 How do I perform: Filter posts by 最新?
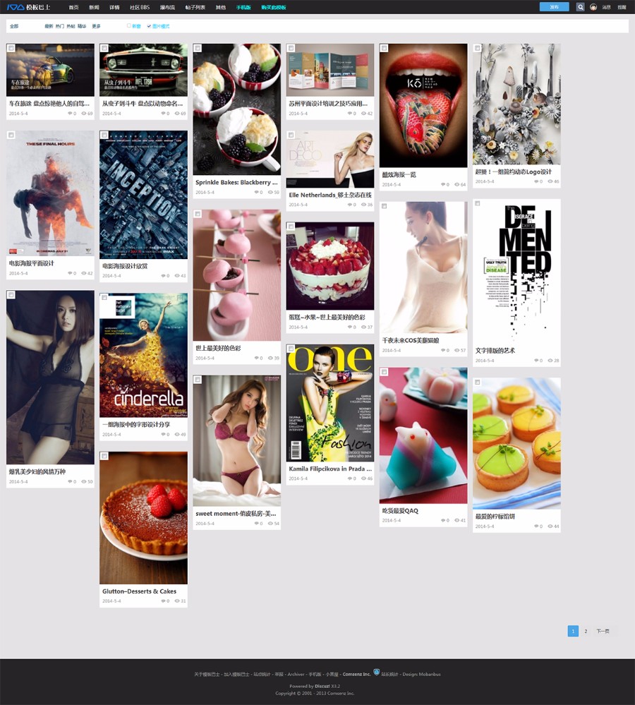coord(49,26)
